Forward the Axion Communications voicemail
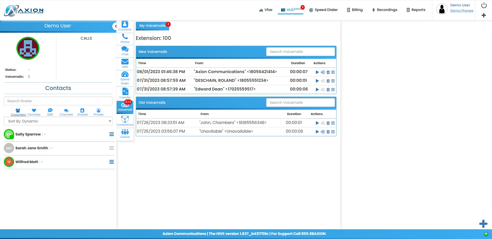The image size is (492, 239). 323,72
